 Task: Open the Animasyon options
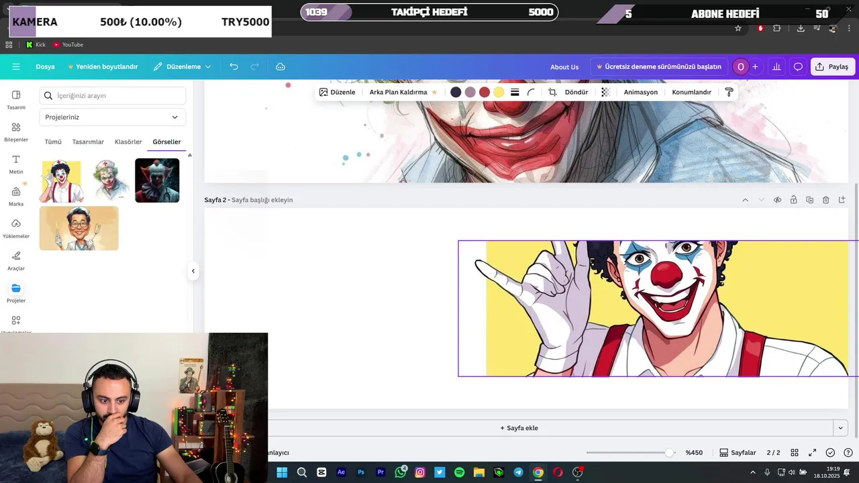pos(641,92)
